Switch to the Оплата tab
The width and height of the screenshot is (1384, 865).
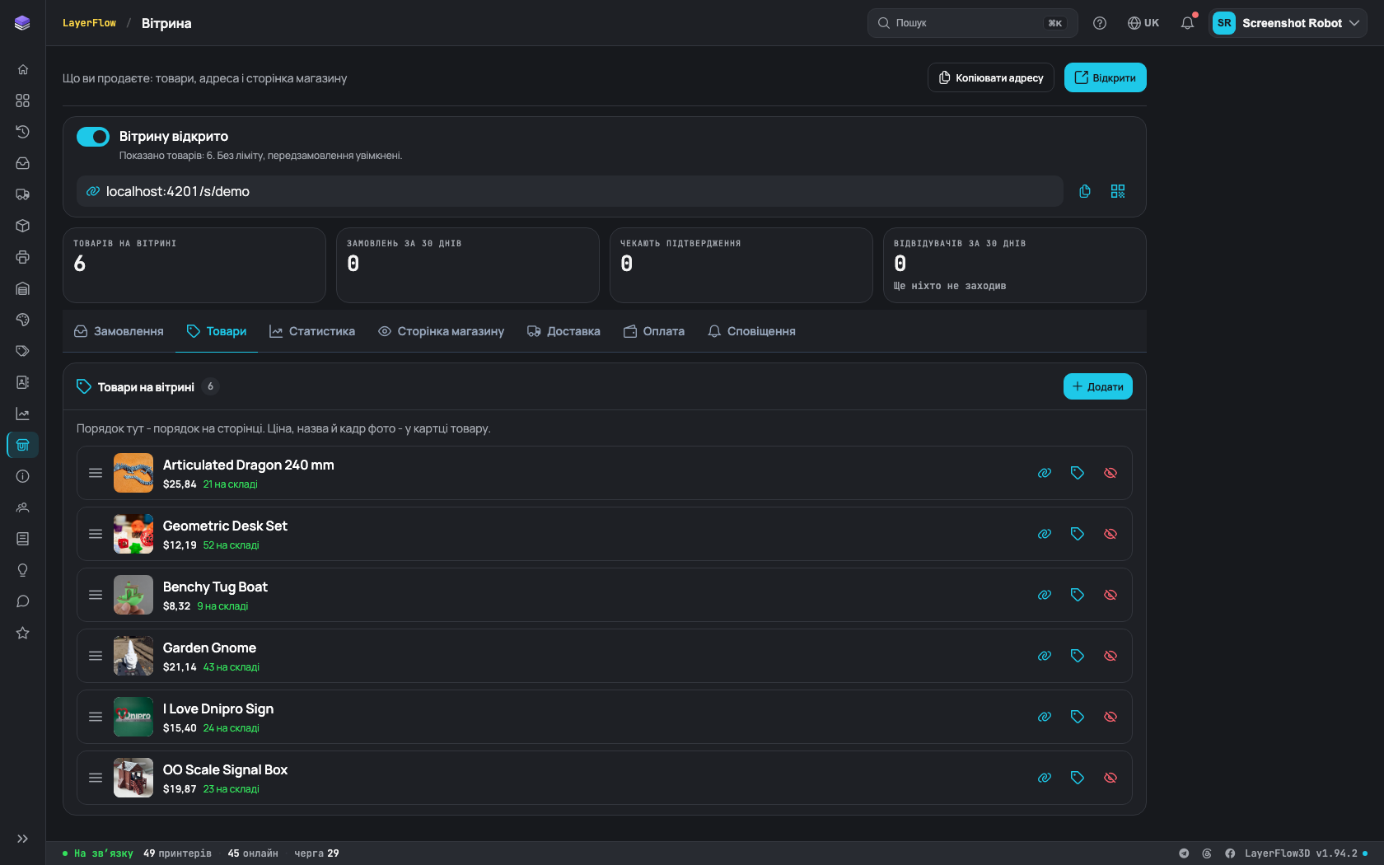pos(654,331)
